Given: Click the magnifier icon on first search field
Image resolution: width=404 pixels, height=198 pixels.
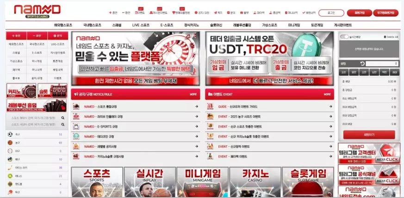Looking at the screenshot, I should point(63,118).
